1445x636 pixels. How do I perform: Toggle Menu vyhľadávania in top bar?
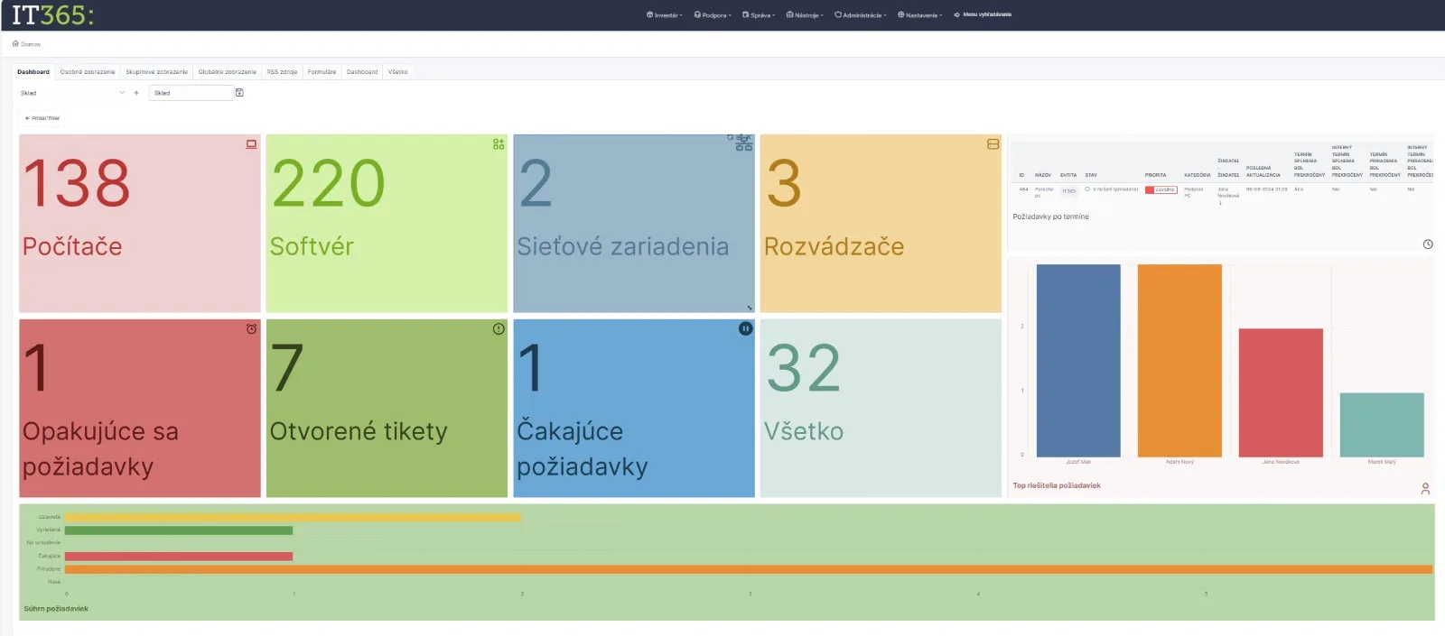pos(983,14)
